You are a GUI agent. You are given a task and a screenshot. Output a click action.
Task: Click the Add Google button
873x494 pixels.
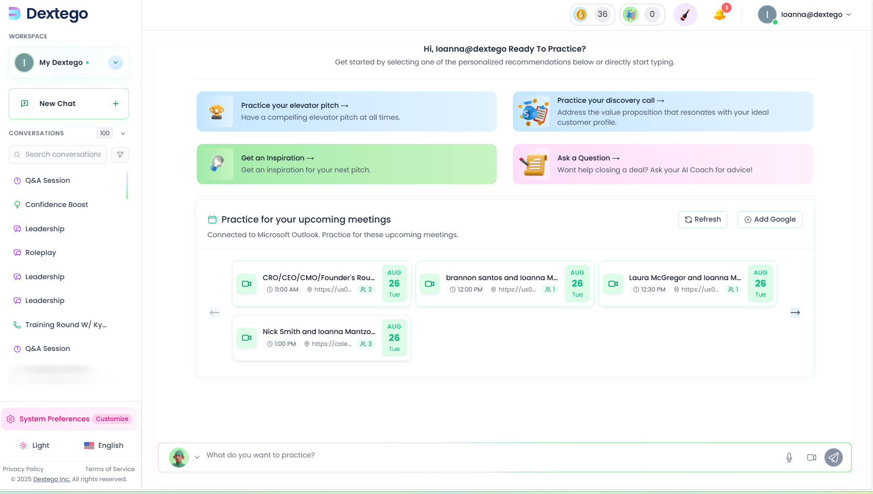click(x=770, y=219)
